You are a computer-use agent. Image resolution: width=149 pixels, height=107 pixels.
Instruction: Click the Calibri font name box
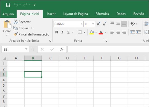67,24
